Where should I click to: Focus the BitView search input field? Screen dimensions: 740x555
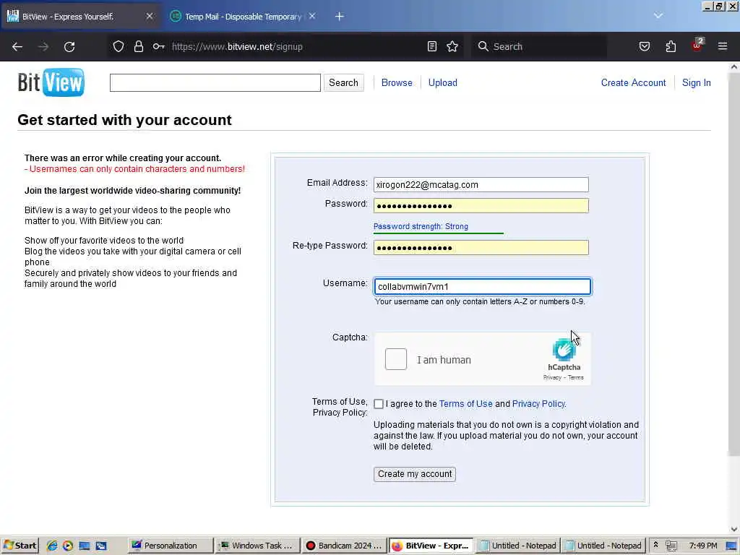215,82
